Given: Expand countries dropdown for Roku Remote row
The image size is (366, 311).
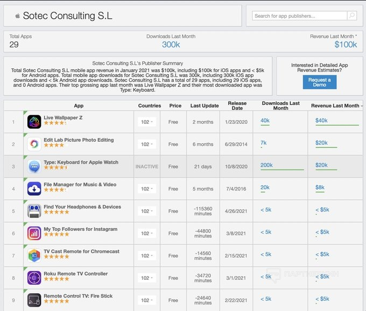Looking at the screenshot, I should click(147, 278).
